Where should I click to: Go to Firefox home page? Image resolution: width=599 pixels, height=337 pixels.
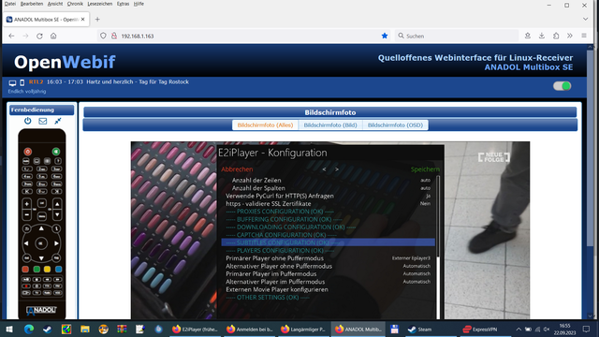[x=53, y=36]
